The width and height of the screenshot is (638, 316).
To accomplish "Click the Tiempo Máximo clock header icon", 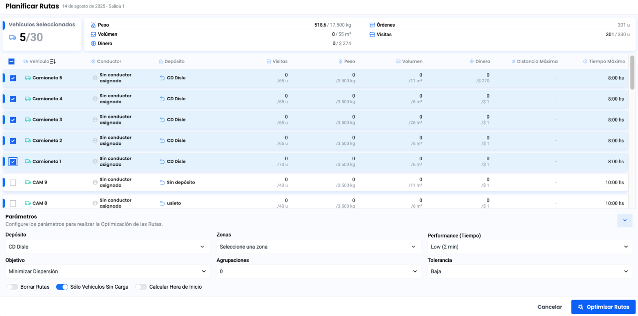I will tap(585, 62).
